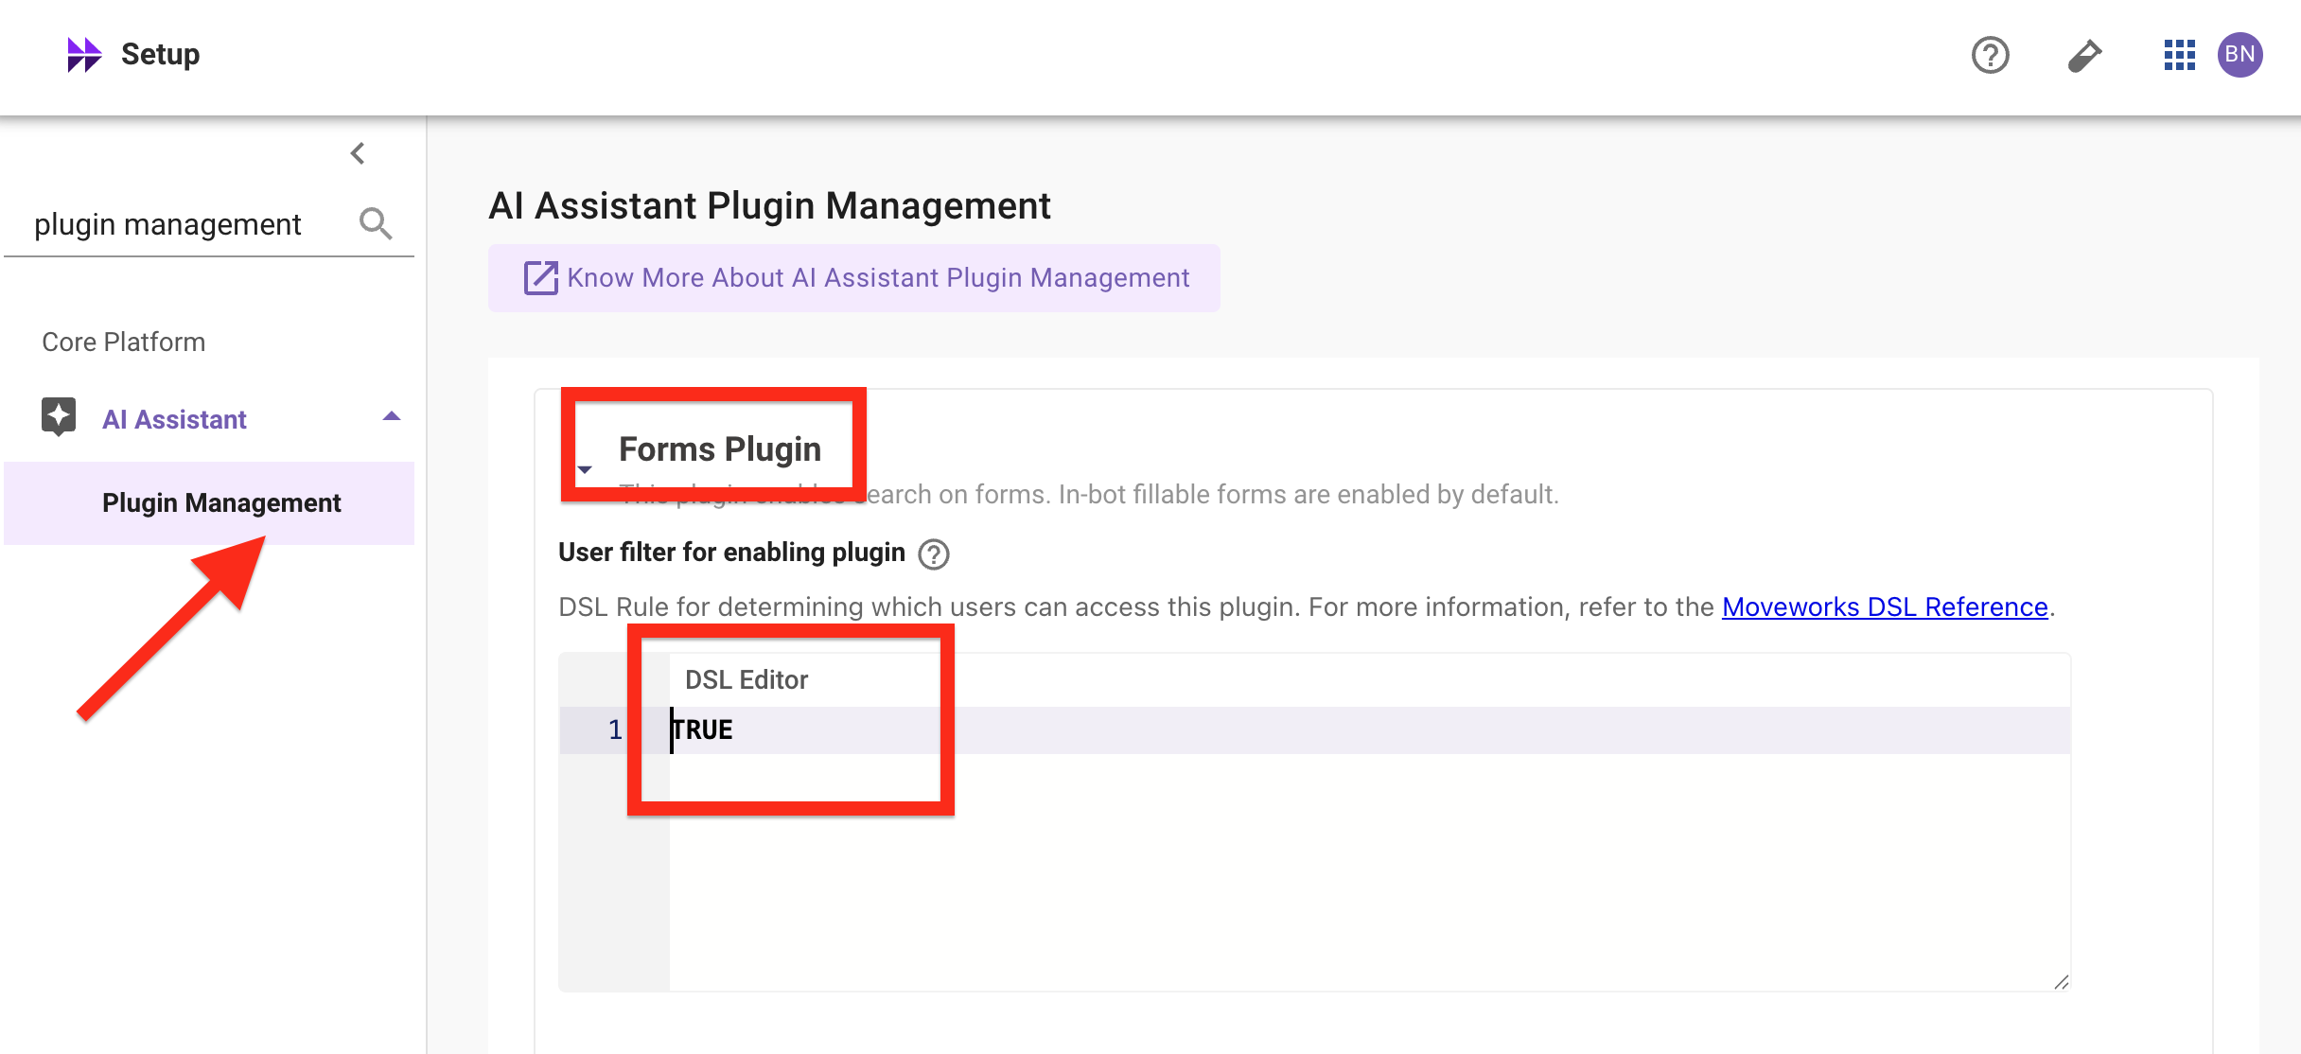This screenshot has height=1054, width=2301.
Task: Collapse the Forms Plugin disclosure triangle
Action: pyautogui.click(x=585, y=469)
